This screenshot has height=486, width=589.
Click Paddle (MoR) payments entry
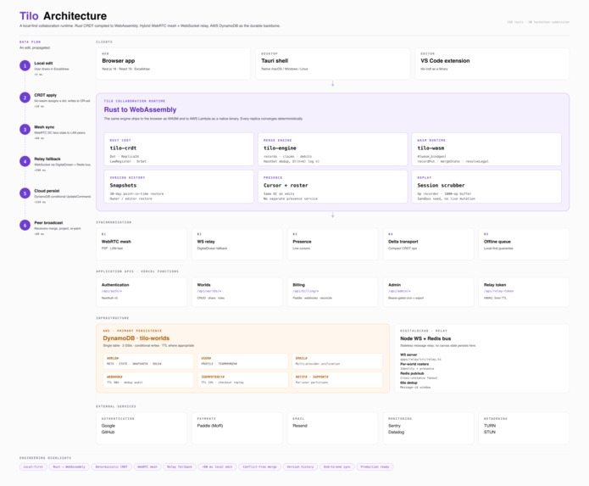210,426
